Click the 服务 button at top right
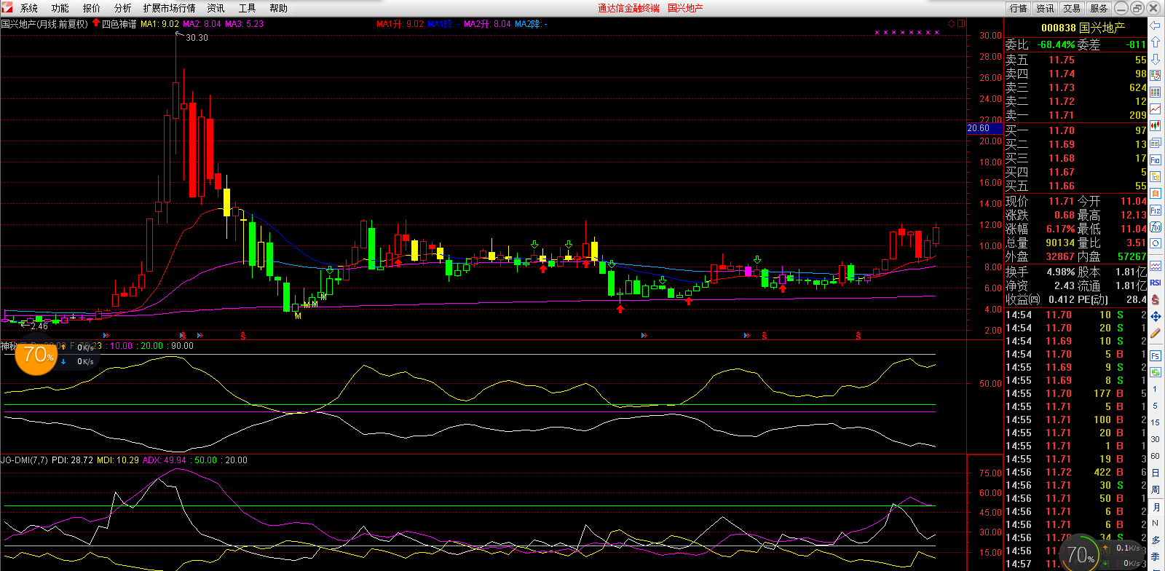Screen dimensions: 1165x571 (1099, 8)
